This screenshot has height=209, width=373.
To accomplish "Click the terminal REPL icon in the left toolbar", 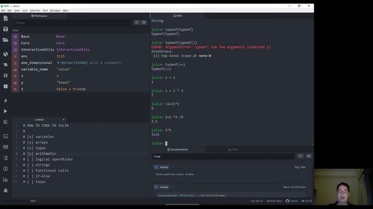I will tap(5, 136).
